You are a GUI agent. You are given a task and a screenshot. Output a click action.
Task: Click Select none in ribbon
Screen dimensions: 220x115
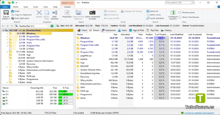[x=153, y=15]
